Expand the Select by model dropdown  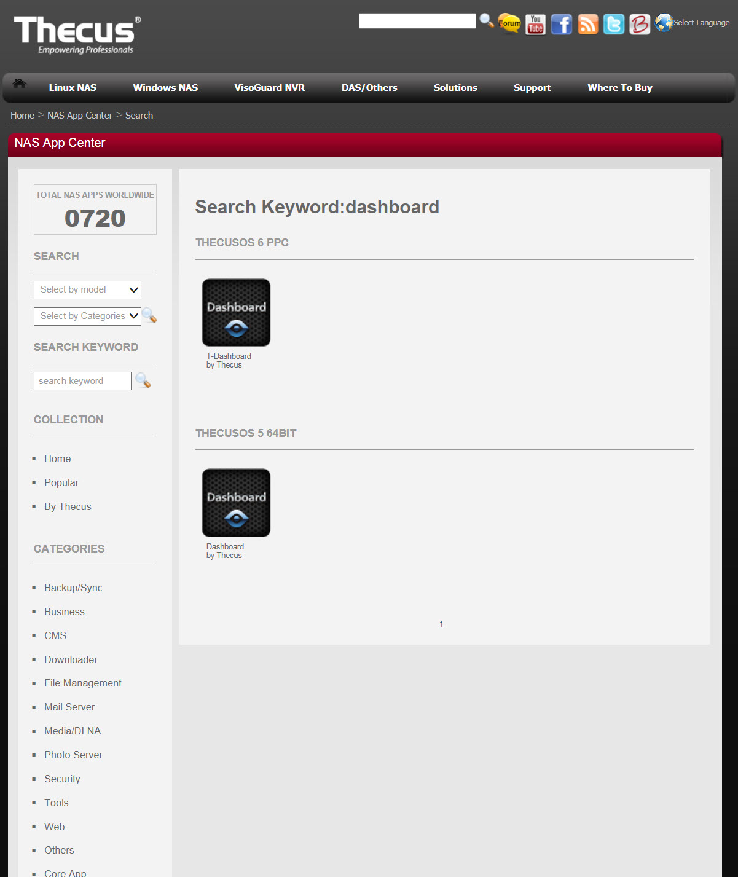tap(87, 290)
